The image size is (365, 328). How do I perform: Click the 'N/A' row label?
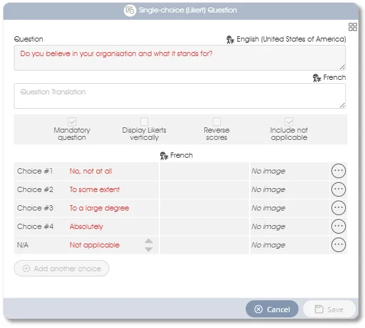(22, 245)
